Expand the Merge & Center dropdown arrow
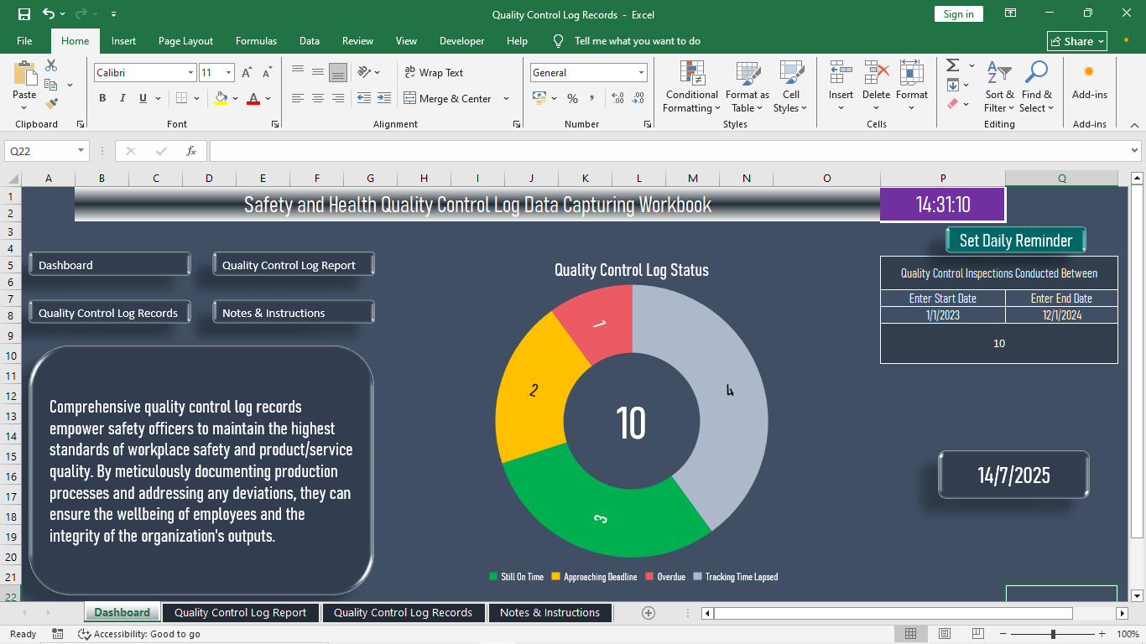This screenshot has height=644, width=1146. (506, 98)
